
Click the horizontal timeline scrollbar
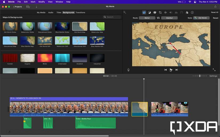pos(54,136)
